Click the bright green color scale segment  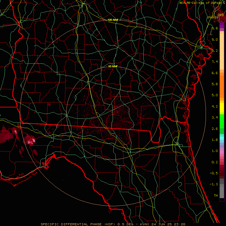[222, 121]
